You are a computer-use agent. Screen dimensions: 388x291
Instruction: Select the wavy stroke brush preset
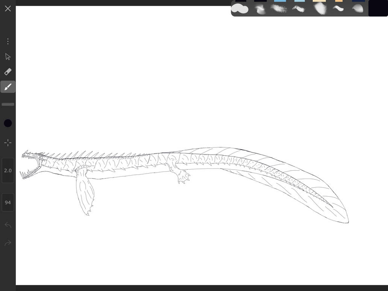(x=338, y=9)
